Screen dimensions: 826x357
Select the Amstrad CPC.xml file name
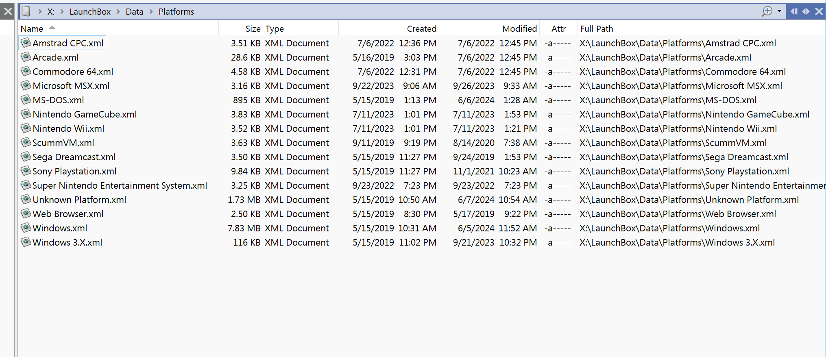pyautogui.click(x=68, y=43)
